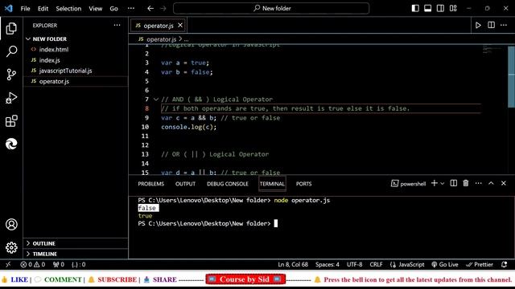Click the ports forwarded status item
Screen dimensions: 515x289
point(59,264)
